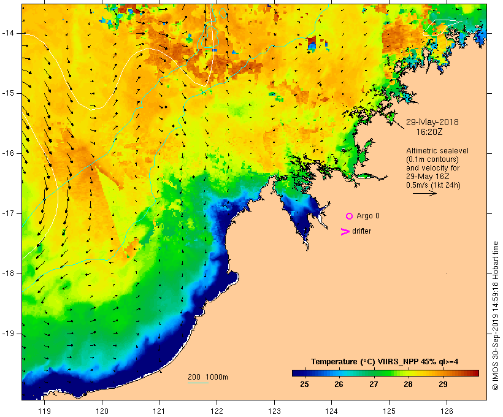Click the 'Altimetric sealevel' caption line
The width and height of the screenshot is (503, 417).
click(x=437, y=151)
